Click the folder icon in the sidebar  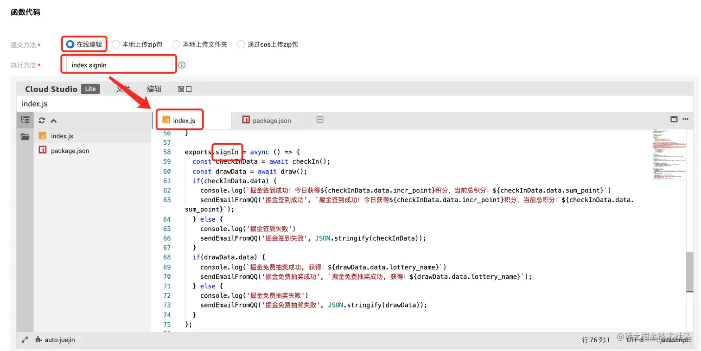click(25, 137)
